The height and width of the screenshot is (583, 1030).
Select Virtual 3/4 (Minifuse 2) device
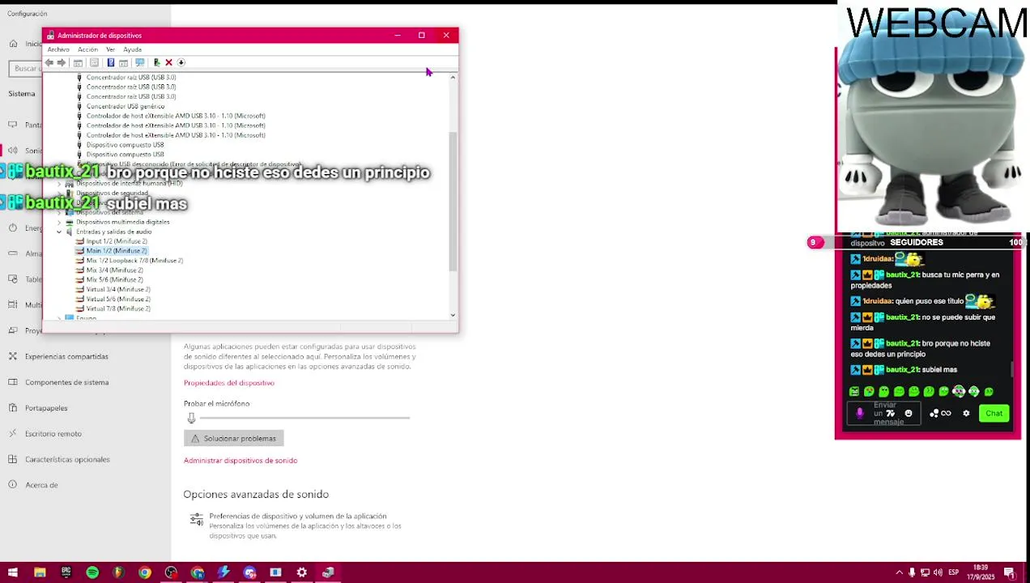[x=118, y=290]
